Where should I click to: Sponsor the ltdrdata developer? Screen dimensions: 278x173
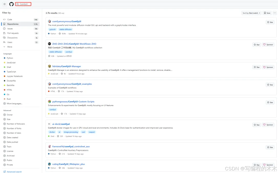(x=268, y=67)
